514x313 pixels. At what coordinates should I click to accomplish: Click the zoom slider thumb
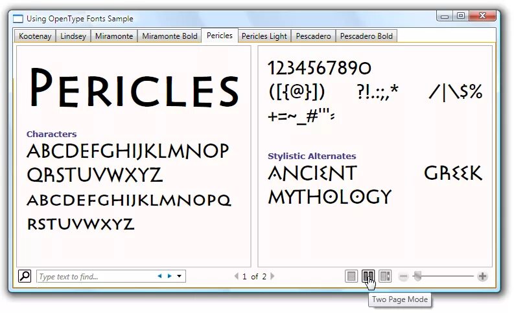point(417,276)
